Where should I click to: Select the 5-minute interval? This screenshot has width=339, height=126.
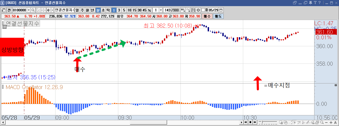coord(124,10)
